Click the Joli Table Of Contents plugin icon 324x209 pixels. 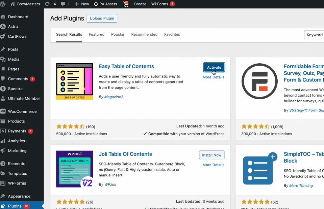point(74,169)
